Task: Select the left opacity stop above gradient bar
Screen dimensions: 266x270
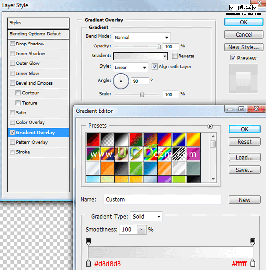Action: click(89, 242)
